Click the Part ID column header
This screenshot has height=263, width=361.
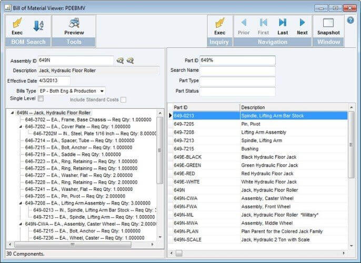click(x=206, y=107)
